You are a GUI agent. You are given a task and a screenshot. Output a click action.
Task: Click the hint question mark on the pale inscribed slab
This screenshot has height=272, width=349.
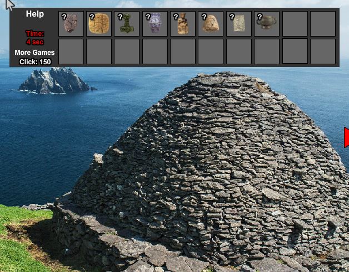pos(232,17)
